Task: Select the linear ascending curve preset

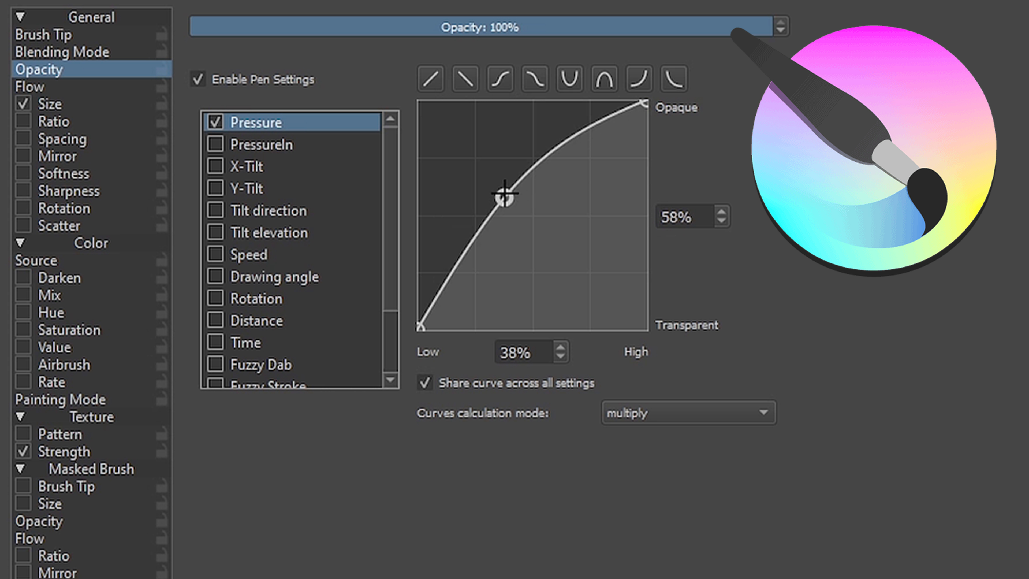Action: (431, 79)
